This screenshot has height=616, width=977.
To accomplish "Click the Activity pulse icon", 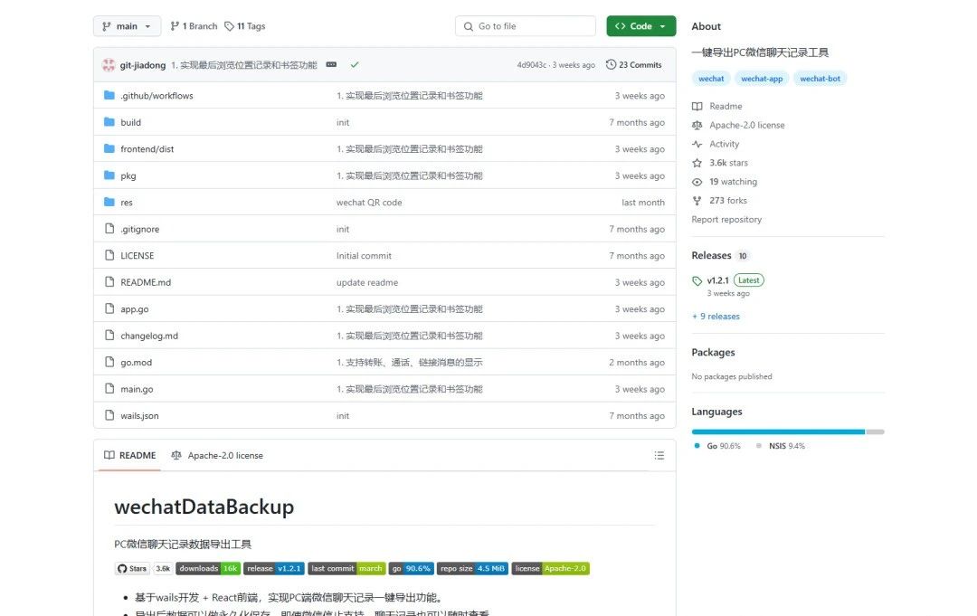I will [697, 144].
